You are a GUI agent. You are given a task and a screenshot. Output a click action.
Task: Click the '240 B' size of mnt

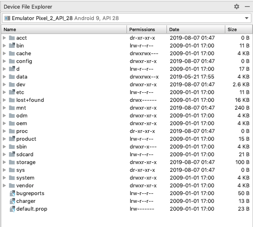pos(242,108)
